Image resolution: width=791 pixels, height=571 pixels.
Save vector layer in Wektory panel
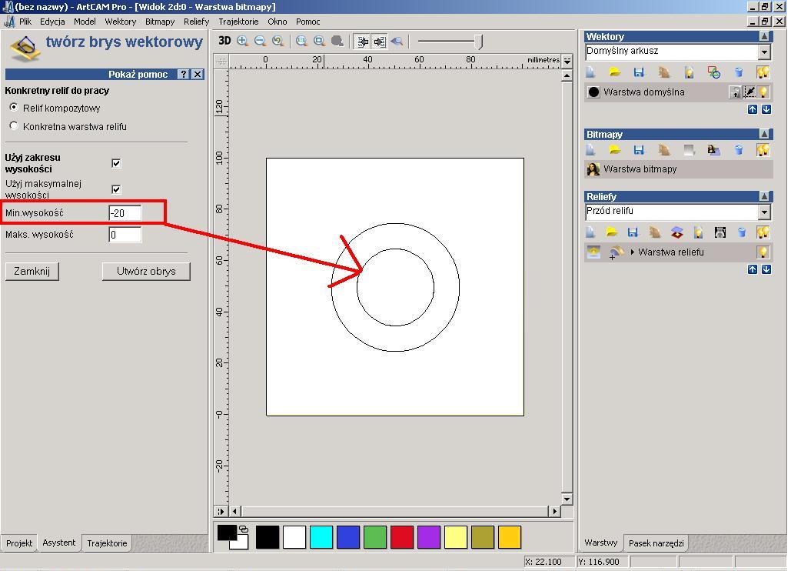(x=639, y=72)
